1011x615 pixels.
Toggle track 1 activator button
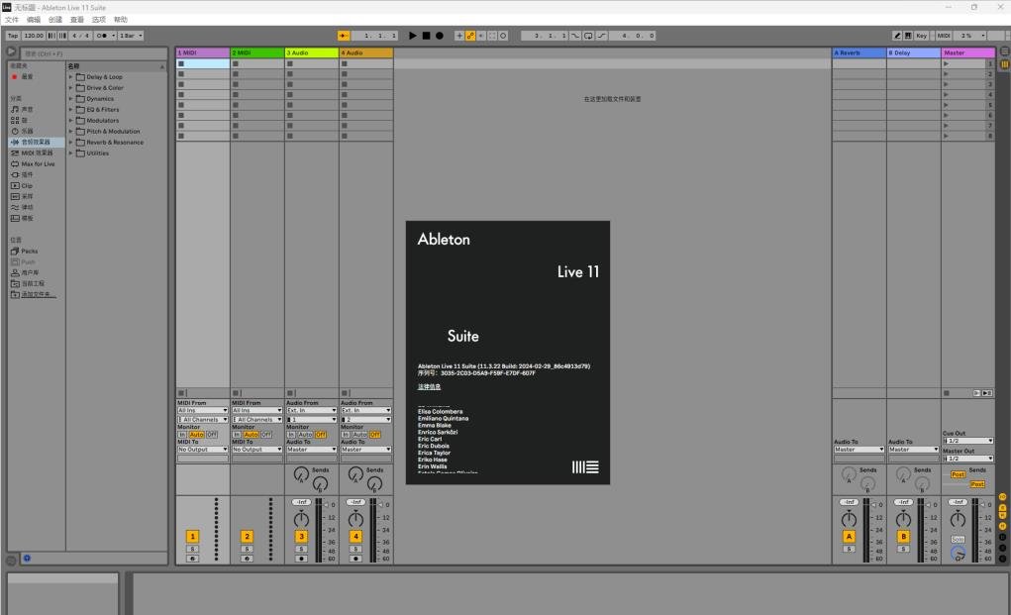[x=192, y=537]
